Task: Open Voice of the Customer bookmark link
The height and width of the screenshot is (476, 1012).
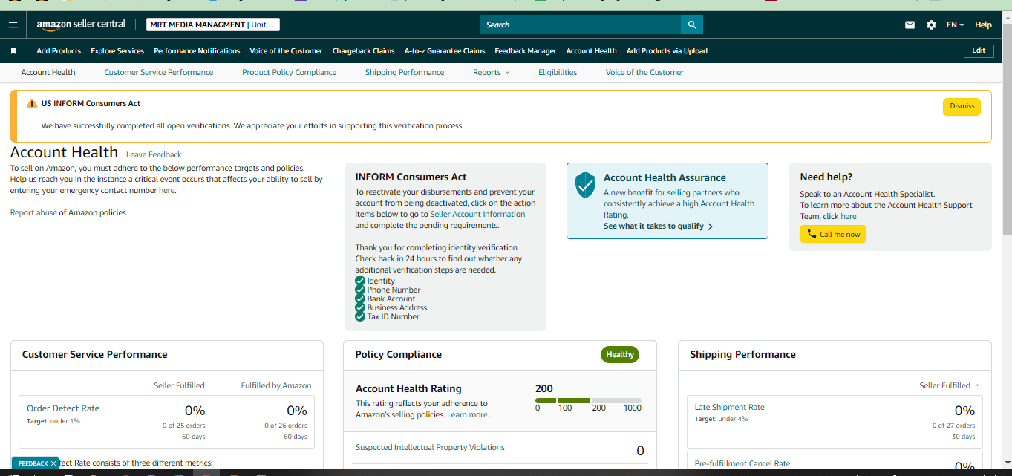Action: (286, 51)
